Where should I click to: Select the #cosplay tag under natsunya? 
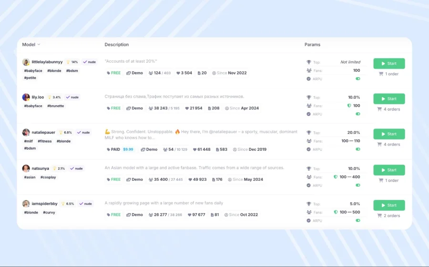[48, 177]
